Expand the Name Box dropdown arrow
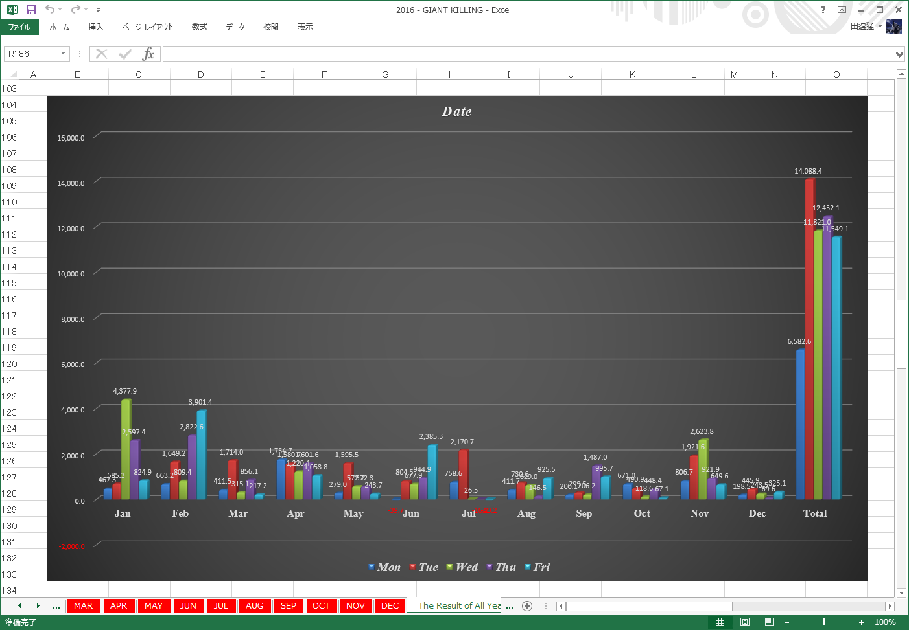This screenshot has height=630, width=909. click(64, 54)
